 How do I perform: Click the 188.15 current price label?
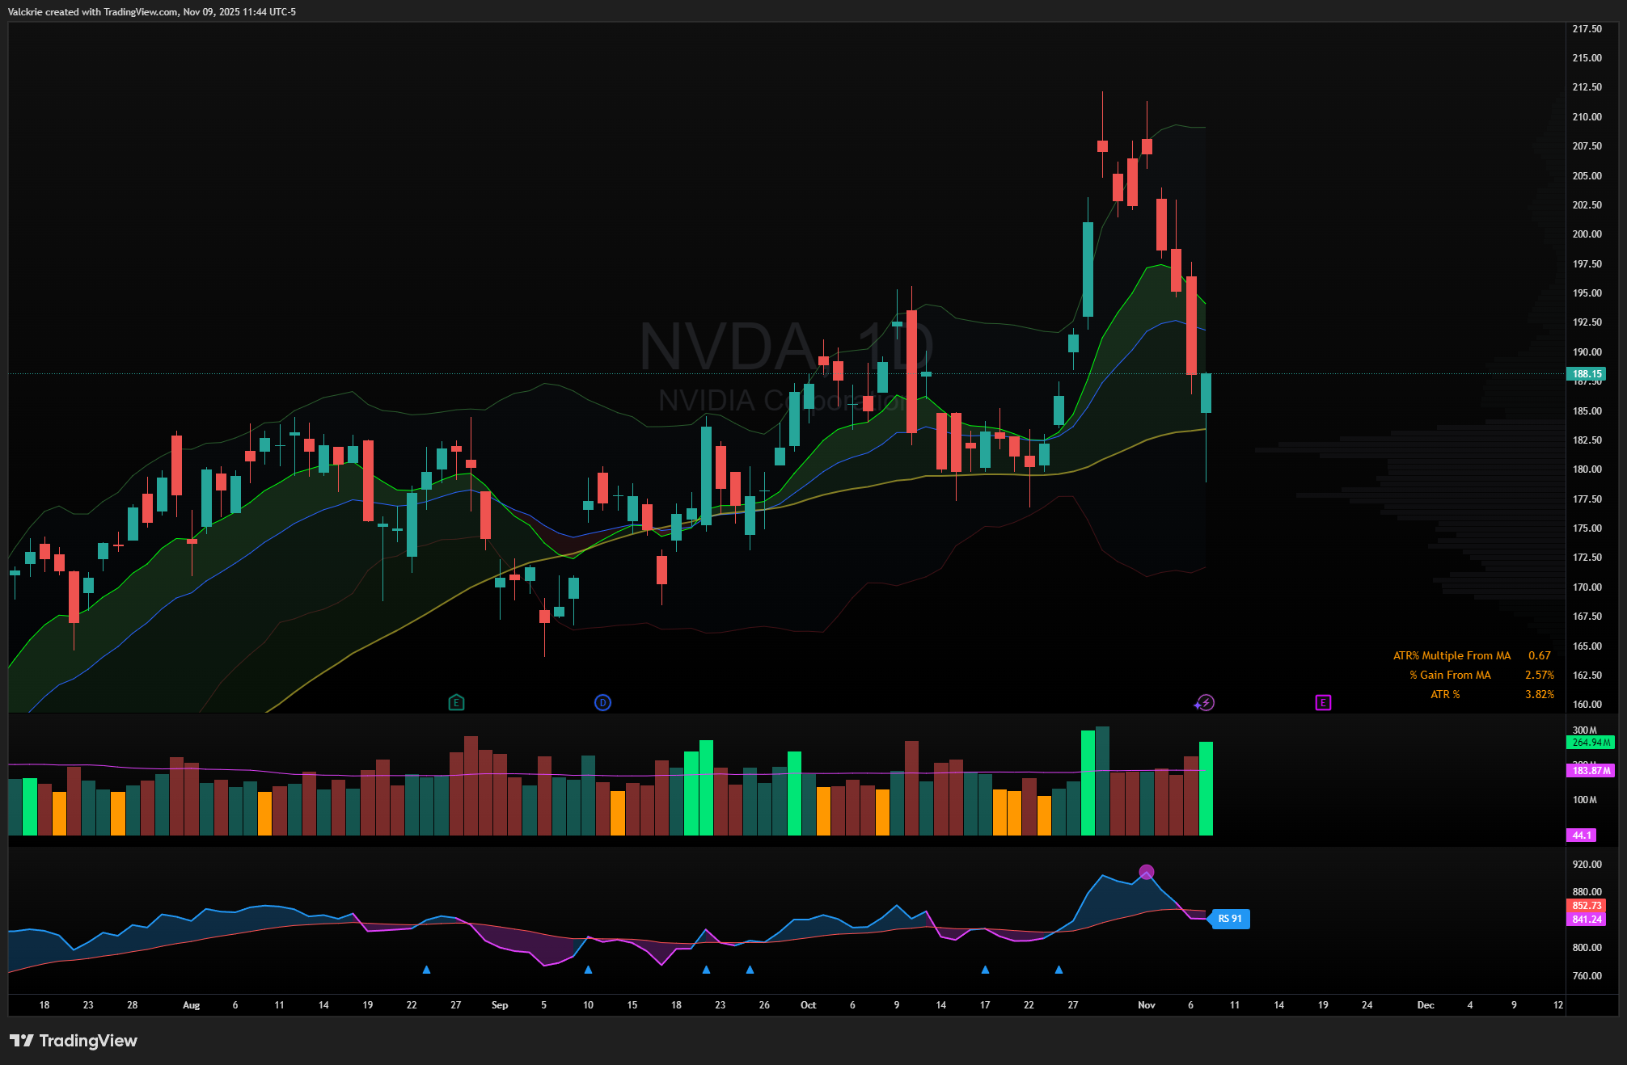pyautogui.click(x=1587, y=373)
